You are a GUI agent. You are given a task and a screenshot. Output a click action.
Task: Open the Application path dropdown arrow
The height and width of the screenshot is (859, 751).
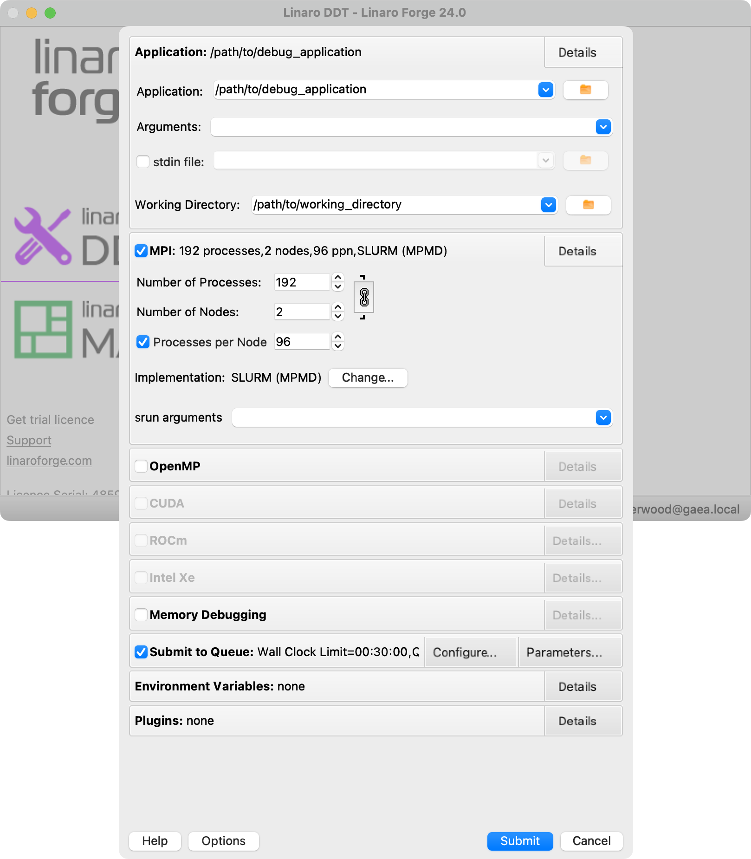[546, 90]
